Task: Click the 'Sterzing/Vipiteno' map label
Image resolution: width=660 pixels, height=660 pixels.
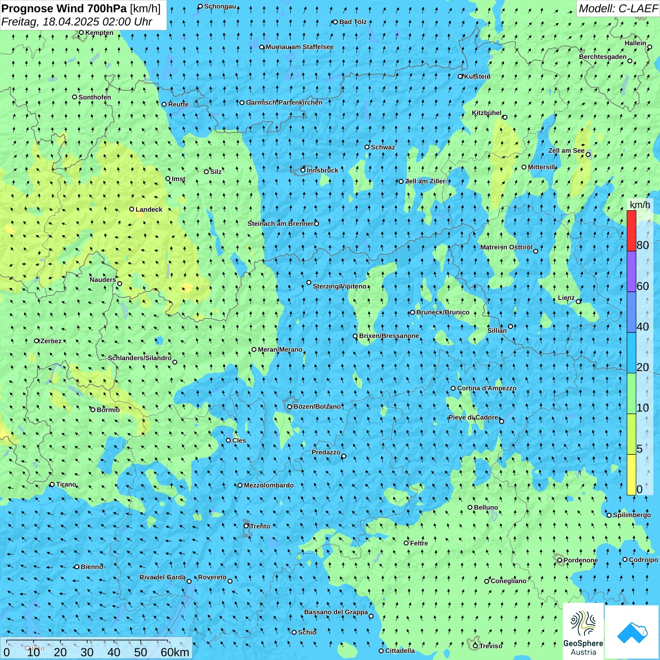Action: [339, 287]
